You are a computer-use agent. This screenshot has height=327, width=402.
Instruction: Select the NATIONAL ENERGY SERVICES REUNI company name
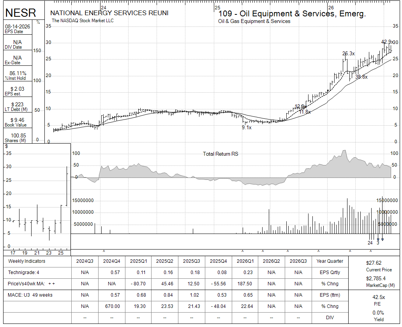[x=109, y=13]
